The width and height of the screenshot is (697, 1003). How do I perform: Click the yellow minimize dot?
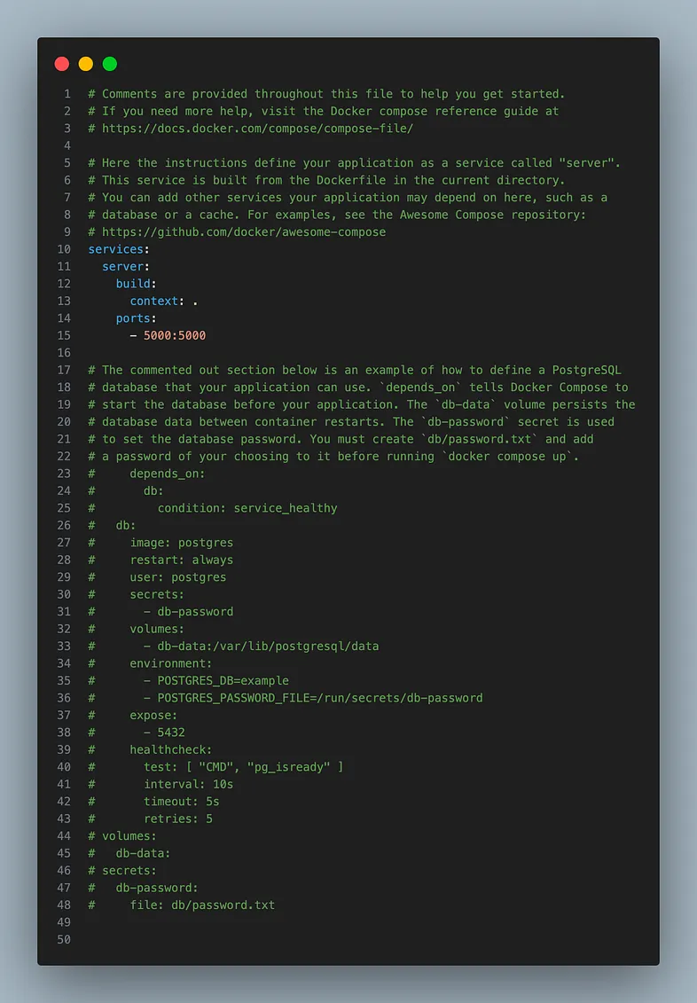(x=86, y=64)
